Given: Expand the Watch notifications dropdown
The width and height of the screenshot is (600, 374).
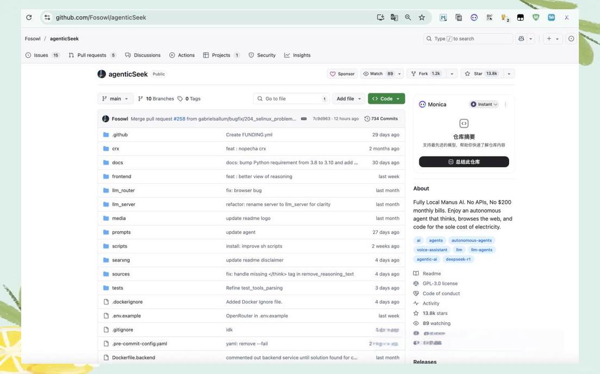Looking at the screenshot, I should click(399, 74).
